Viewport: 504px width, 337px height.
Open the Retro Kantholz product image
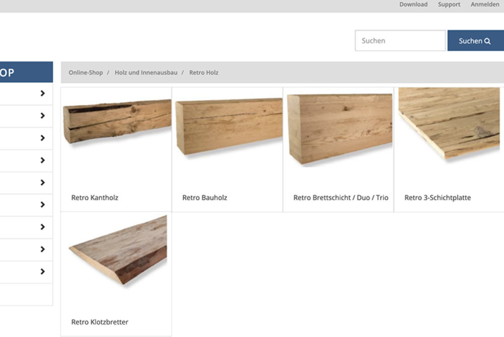117,121
